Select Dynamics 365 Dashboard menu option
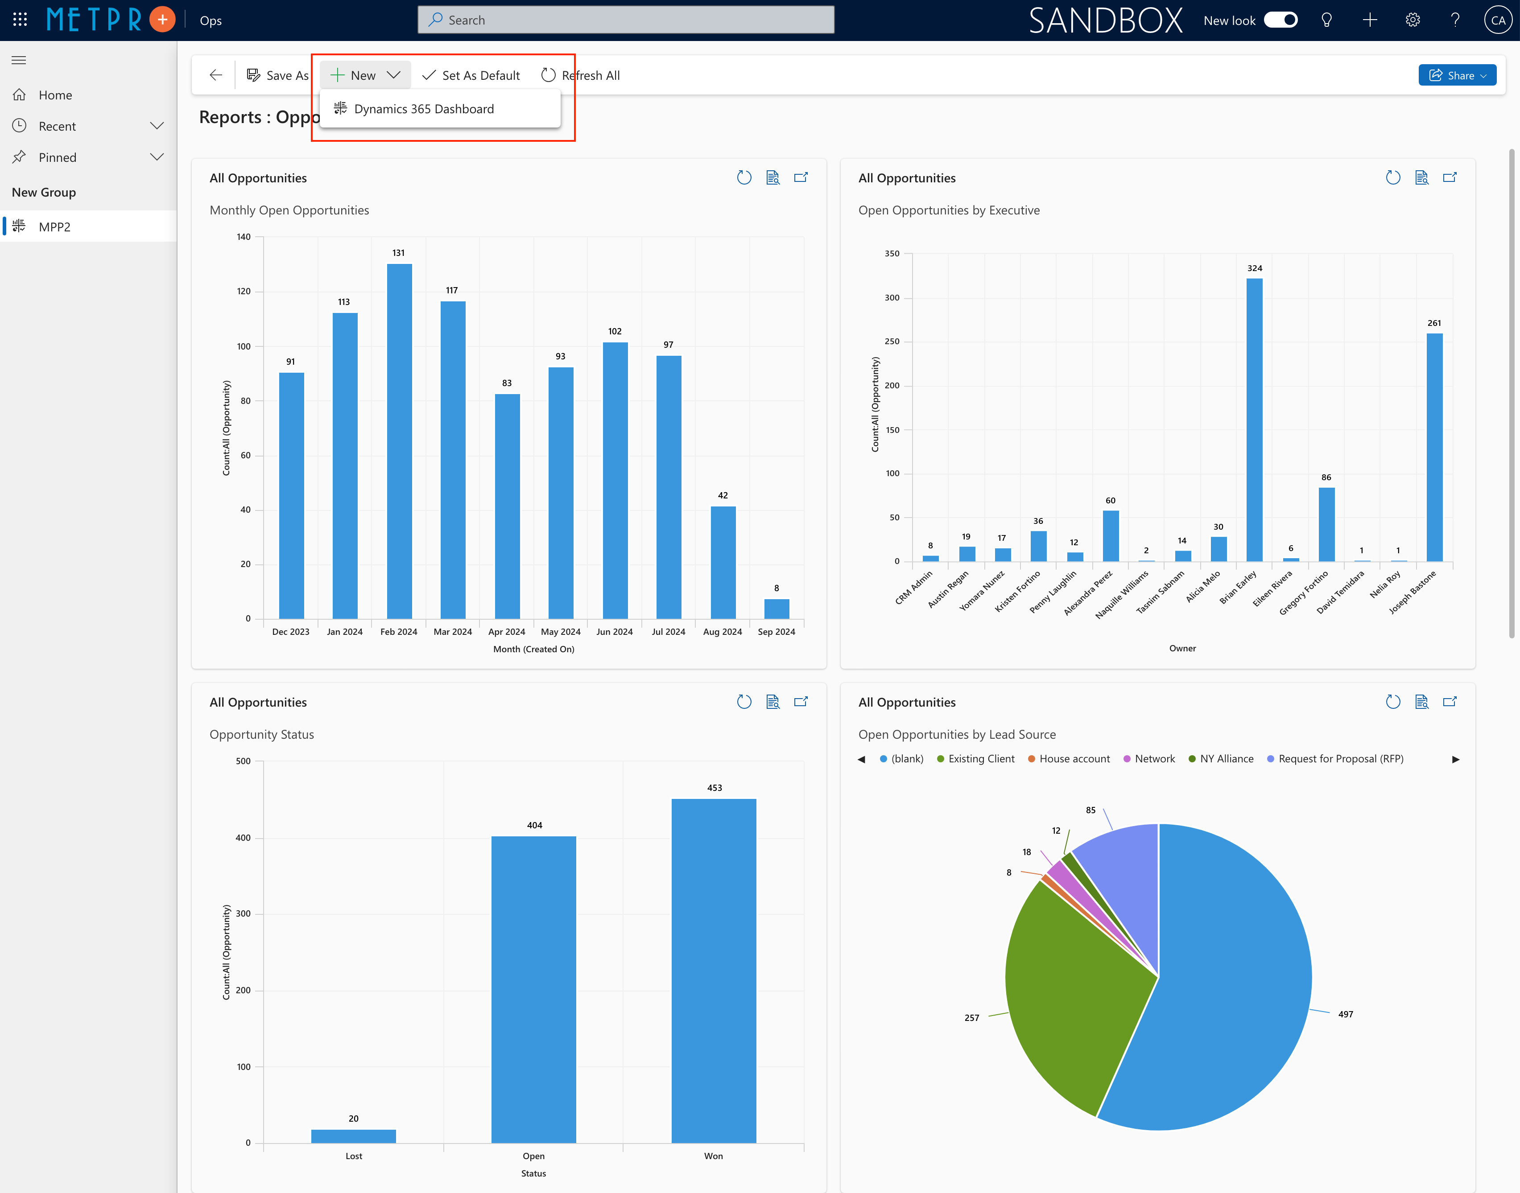1520x1193 pixels. [x=424, y=109]
